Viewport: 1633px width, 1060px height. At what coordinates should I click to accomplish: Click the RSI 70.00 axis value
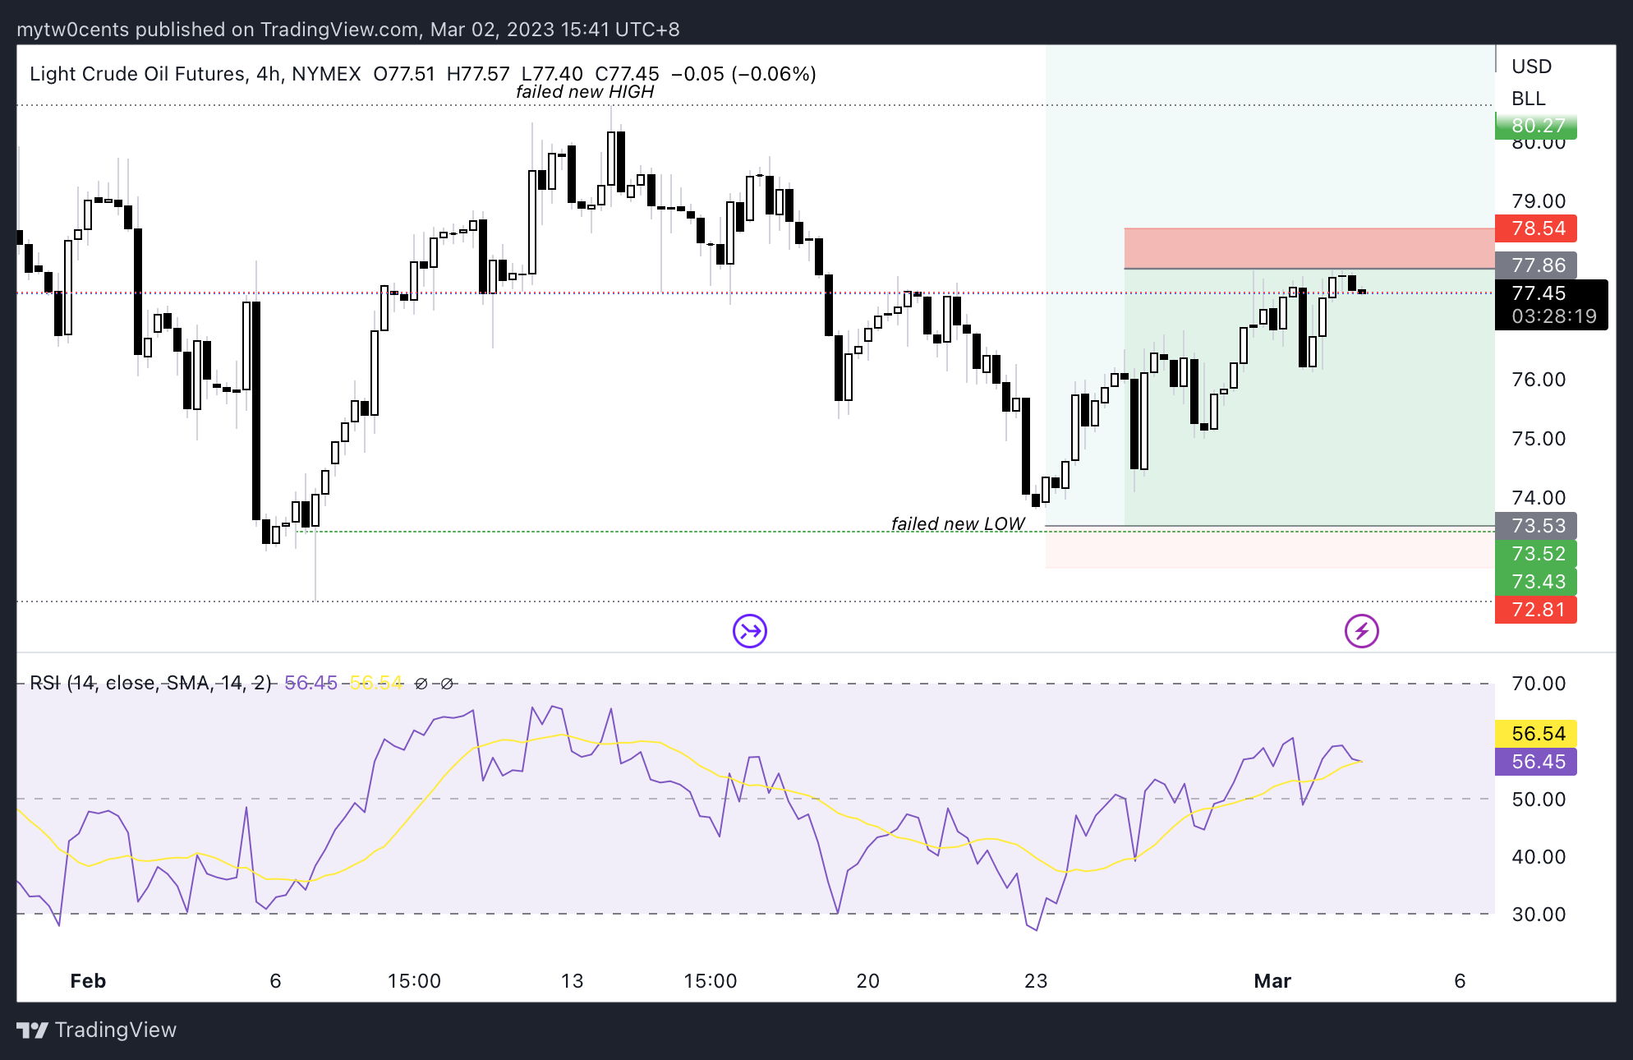pyautogui.click(x=1539, y=684)
